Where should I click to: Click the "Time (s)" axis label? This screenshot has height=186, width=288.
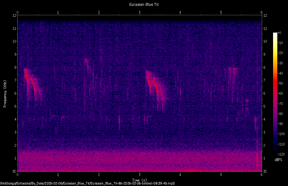(x=140, y=180)
